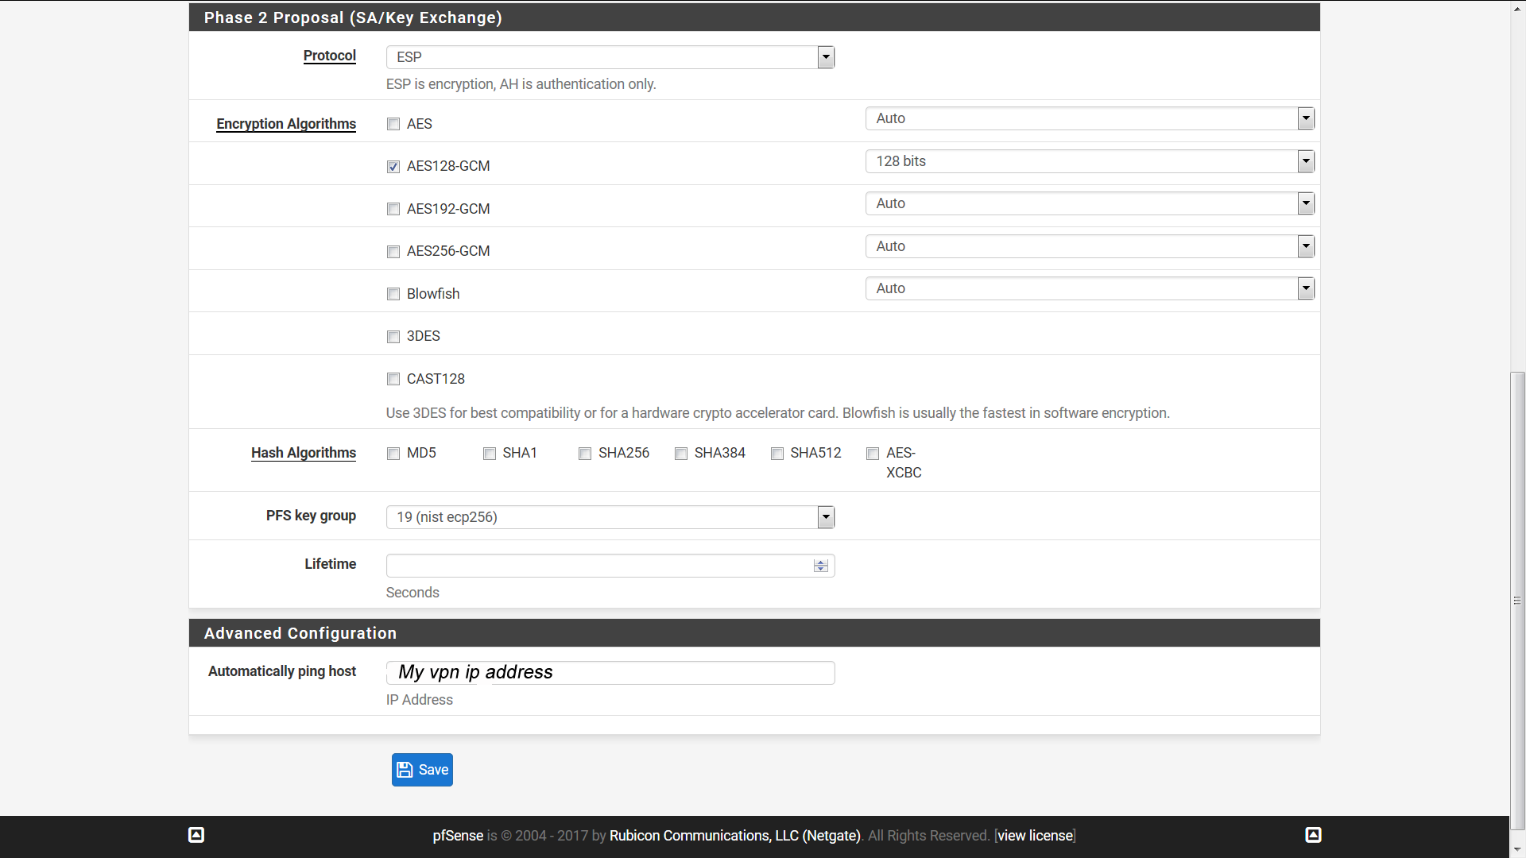Open the 128 bits key length dropdown

1090,161
